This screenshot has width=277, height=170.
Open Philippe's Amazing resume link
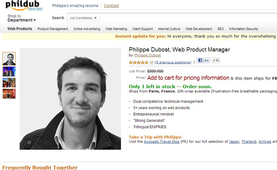tap(75, 6)
